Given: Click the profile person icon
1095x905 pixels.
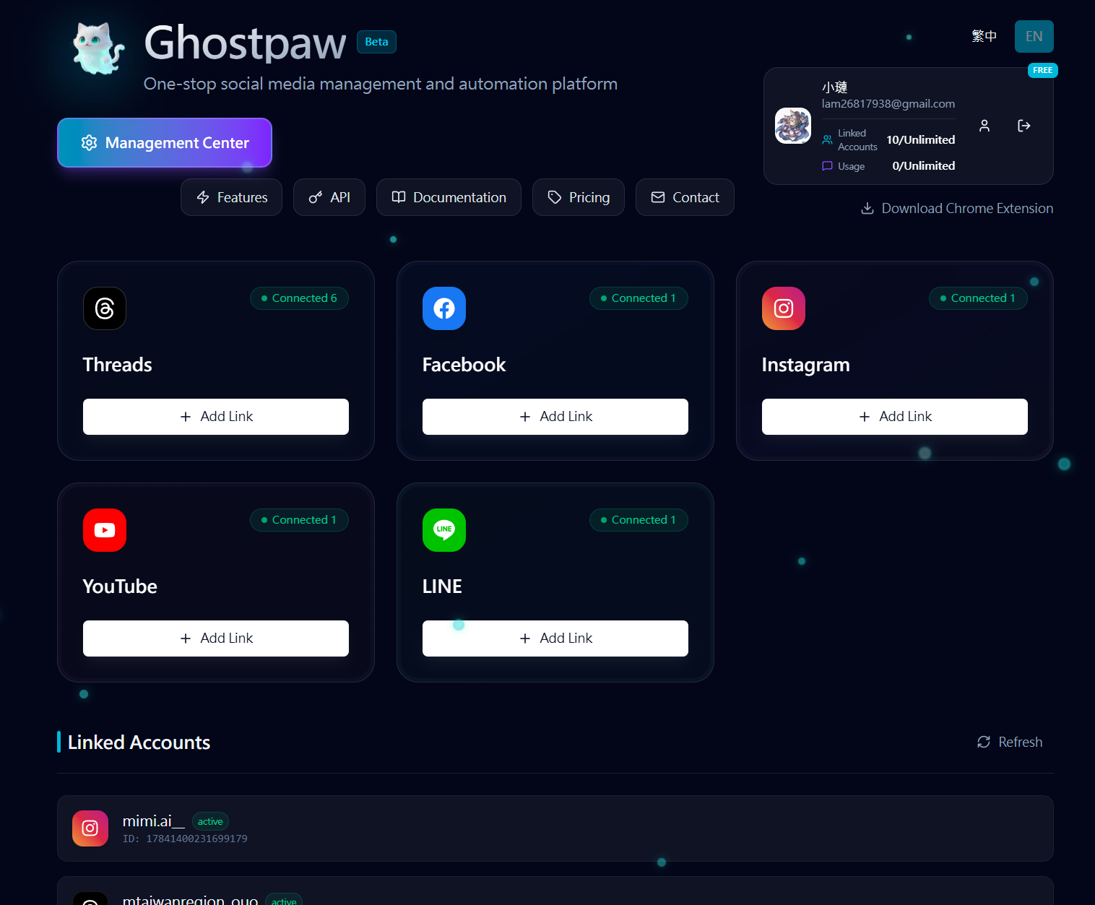Looking at the screenshot, I should [984, 126].
